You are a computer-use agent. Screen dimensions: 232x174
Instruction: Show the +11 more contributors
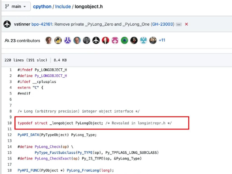pyautogui.click(x=162, y=40)
